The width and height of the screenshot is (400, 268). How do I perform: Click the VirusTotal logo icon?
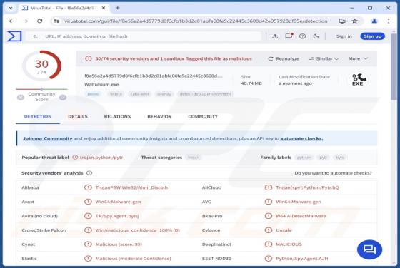(x=14, y=36)
